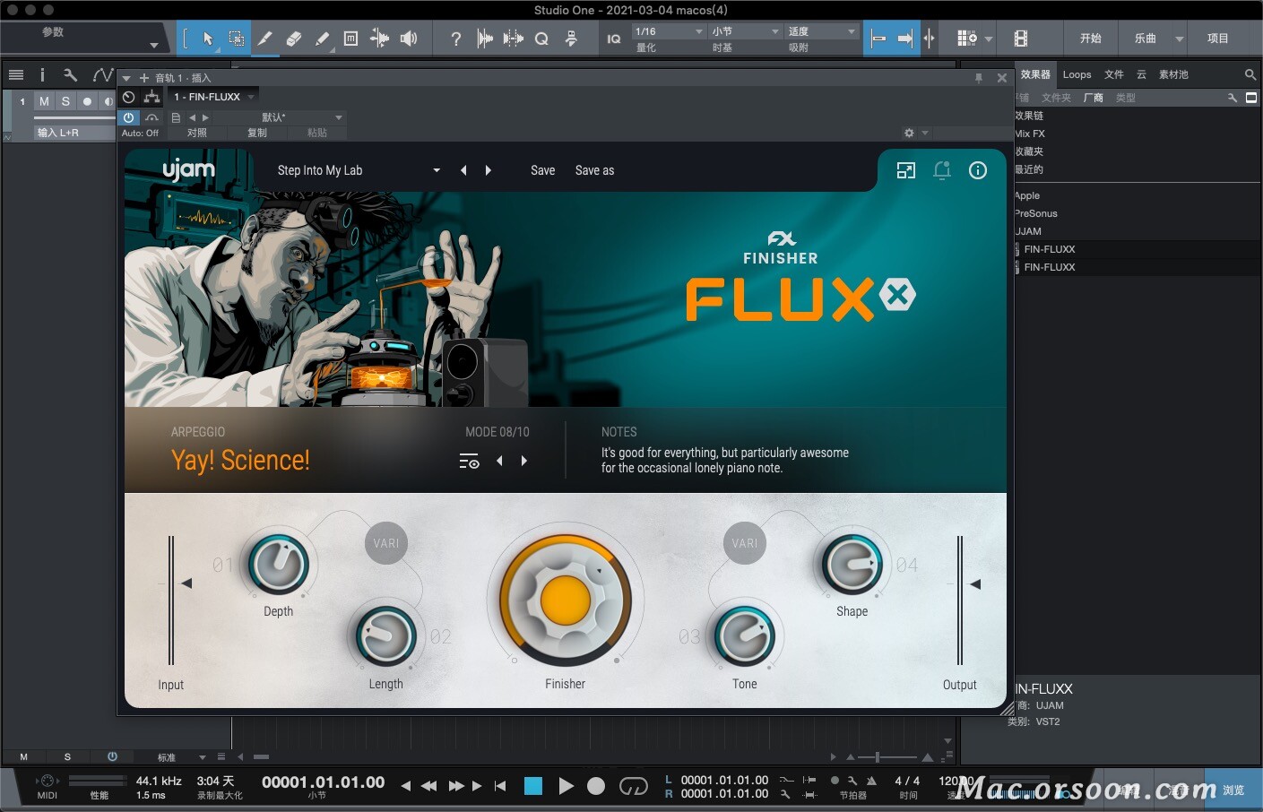Click the IQ input quantize button
This screenshot has height=812, width=1263.
click(x=614, y=39)
